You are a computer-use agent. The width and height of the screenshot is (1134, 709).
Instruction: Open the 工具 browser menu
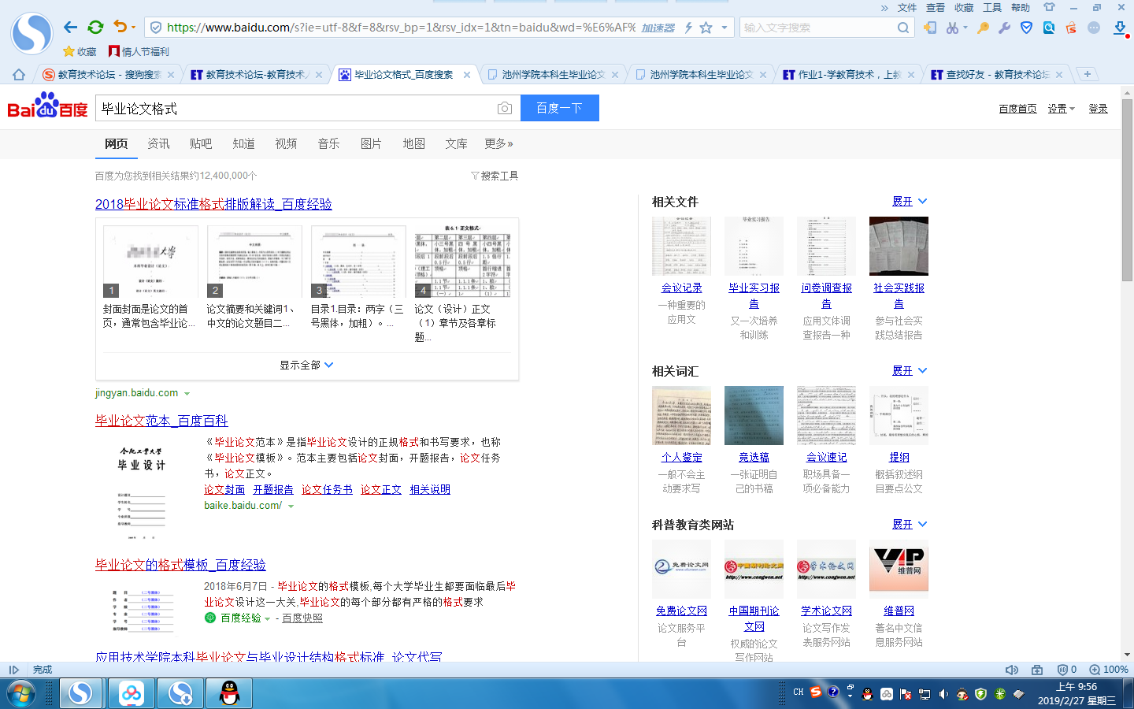992,8
